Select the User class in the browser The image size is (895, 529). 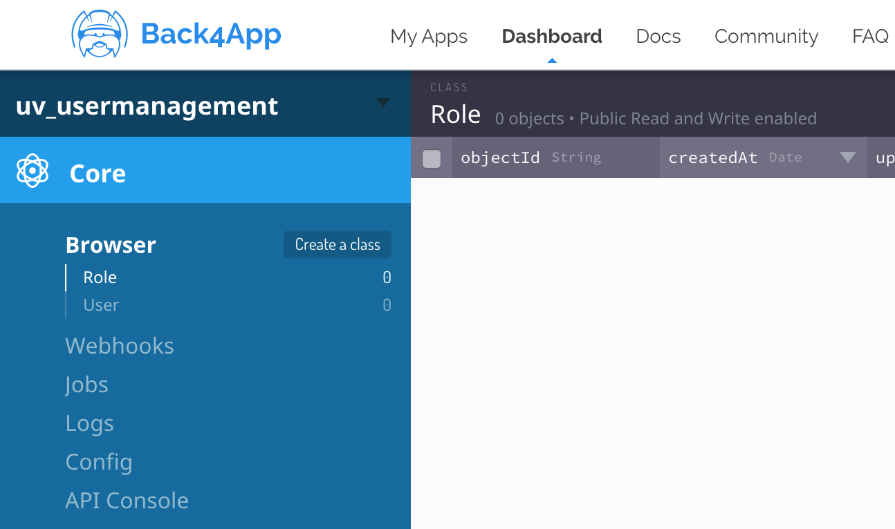(x=101, y=305)
